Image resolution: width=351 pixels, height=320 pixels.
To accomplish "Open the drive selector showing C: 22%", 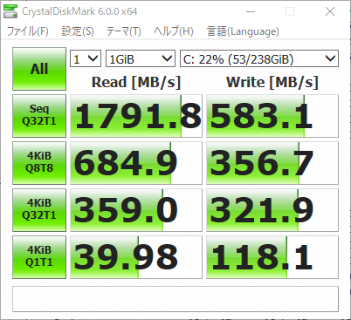I will (259, 58).
